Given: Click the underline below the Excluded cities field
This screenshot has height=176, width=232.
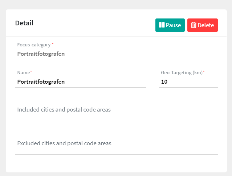Looking at the screenshot, I should click(116, 154).
